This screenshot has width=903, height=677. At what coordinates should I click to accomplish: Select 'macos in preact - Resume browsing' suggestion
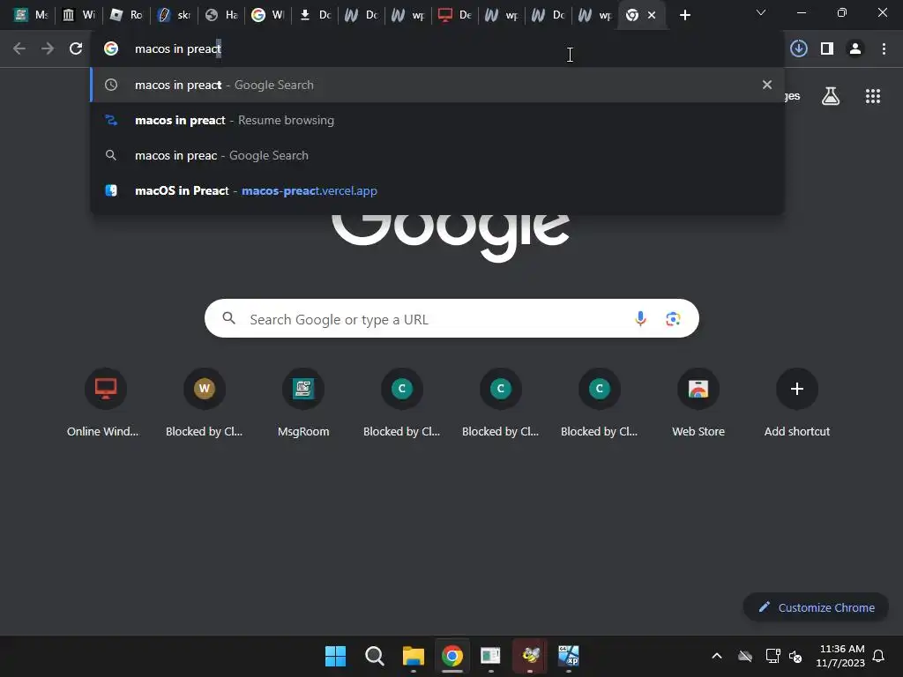(x=437, y=120)
